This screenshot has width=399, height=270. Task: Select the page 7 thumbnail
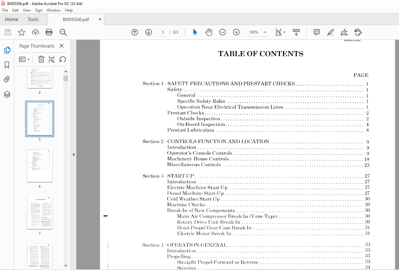[x=40, y=213]
